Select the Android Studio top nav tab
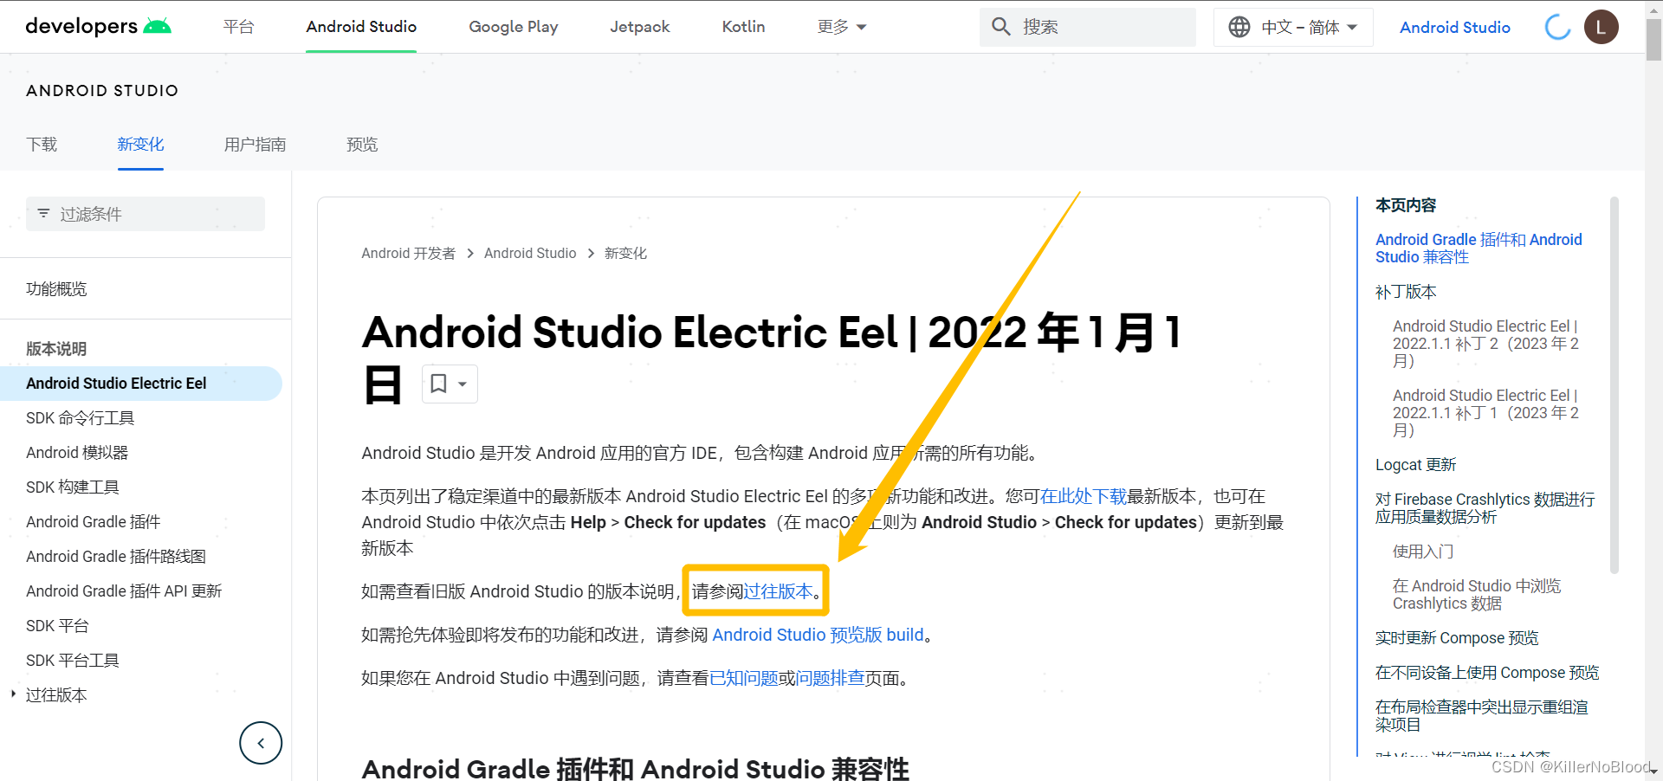Viewport: 1663px width, 781px height. point(361,27)
